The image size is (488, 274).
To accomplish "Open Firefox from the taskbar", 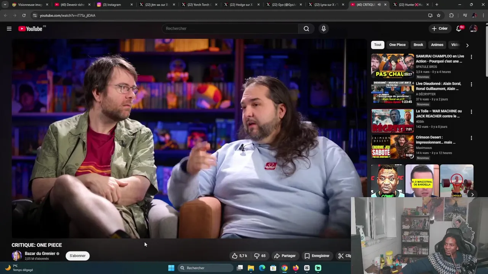I will coord(295,268).
